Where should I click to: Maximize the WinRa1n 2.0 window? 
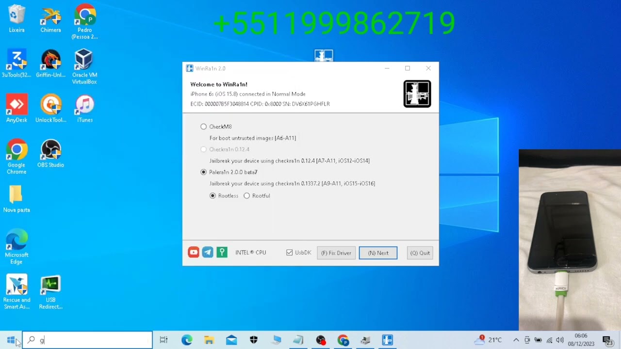click(x=408, y=68)
